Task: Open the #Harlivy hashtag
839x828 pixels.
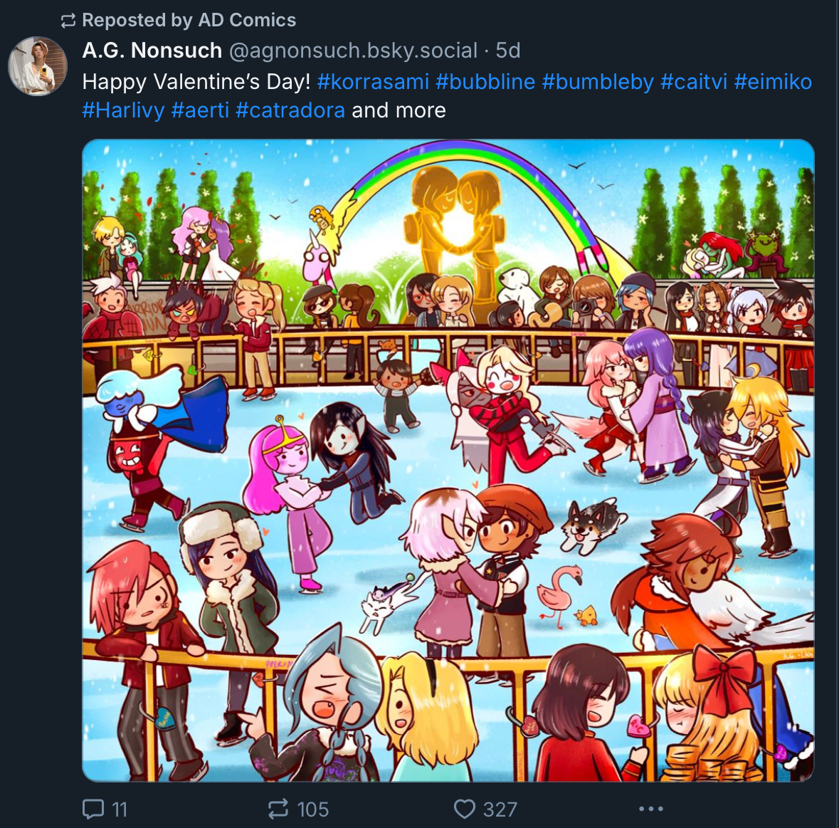Action: click(123, 110)
